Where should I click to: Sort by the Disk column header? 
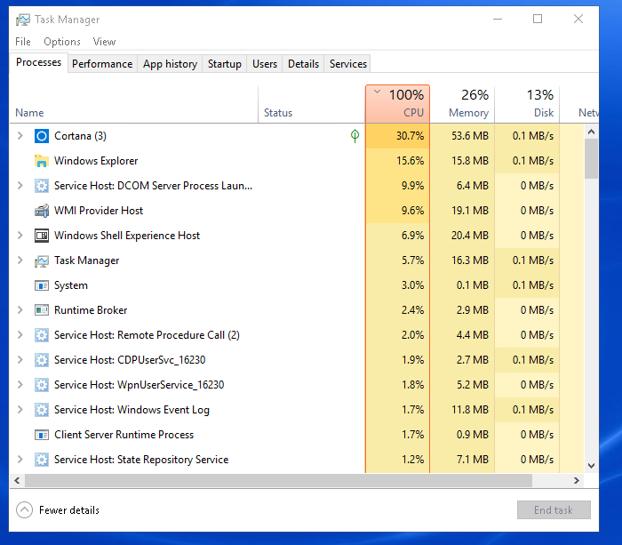(x=527, y=104)
